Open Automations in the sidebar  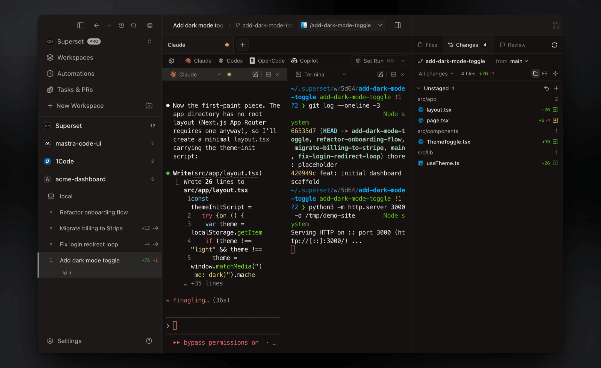[x=99, y=73]
